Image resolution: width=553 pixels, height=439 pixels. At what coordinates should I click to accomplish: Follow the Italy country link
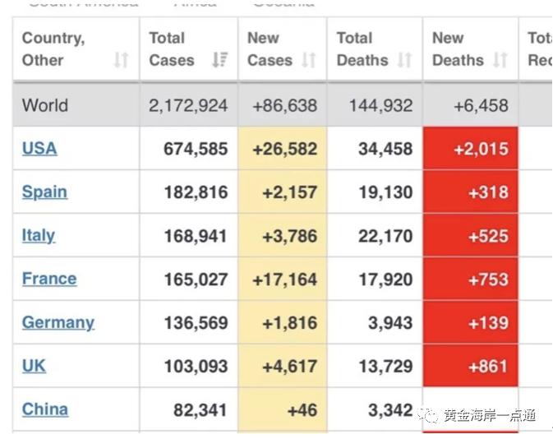pos(39,236)
